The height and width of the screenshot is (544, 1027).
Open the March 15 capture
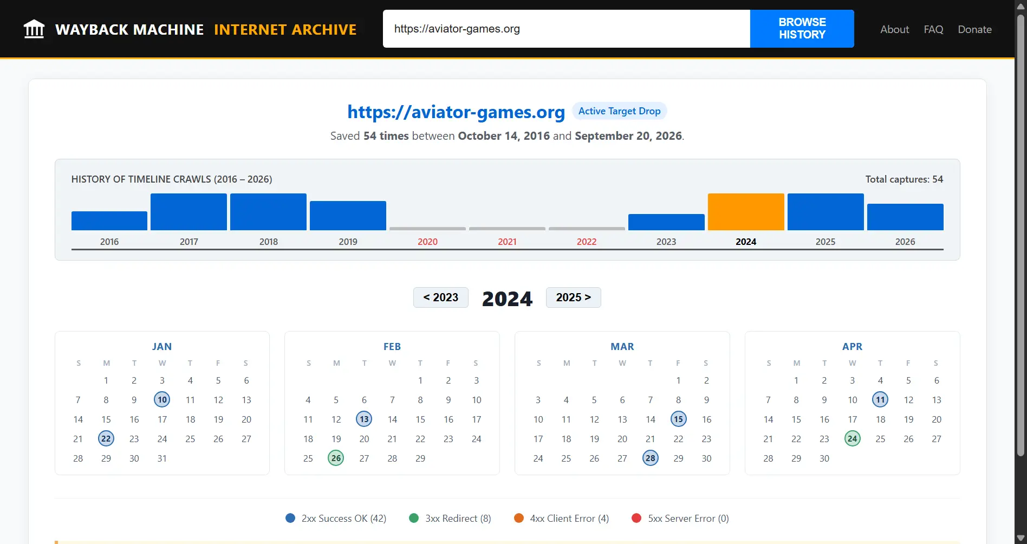pyautogui.click(x=679, y=419)
